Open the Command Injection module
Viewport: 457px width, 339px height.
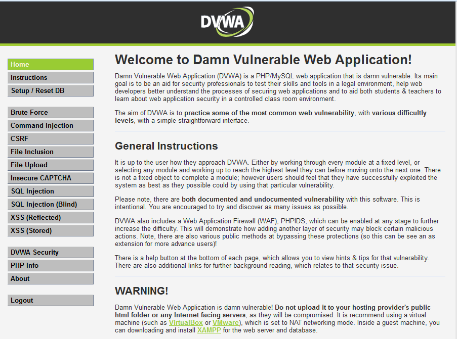[51, 126]
